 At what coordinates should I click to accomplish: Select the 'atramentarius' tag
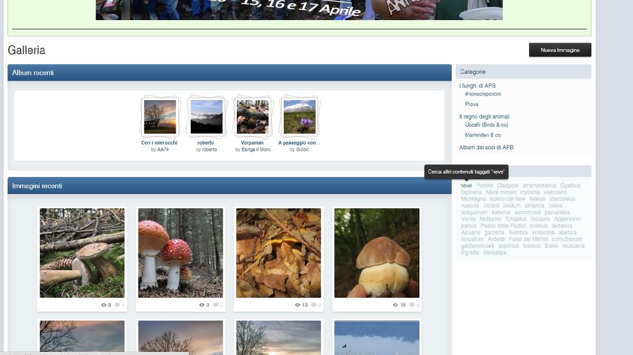(539, 186)
